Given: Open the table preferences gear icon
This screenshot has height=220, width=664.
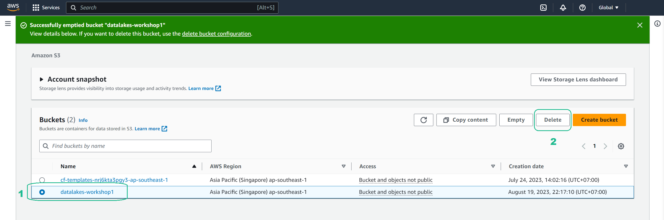Looking at the screenshot, I should pyautogui.click(x=621, y=146).
